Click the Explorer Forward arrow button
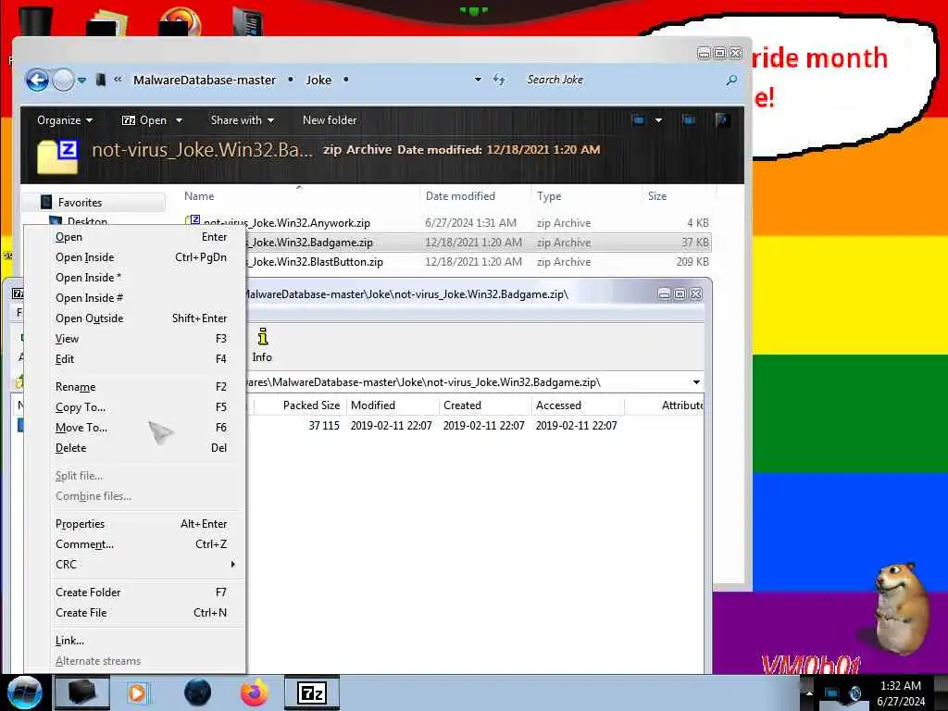The image size is (948, 711). pyautogui.click(x=63, y=80)
